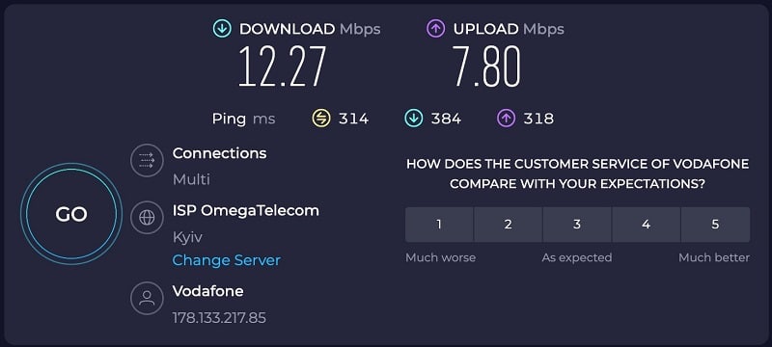772x347 pixels.
Task: Select the Connections arrows icon
Action: click(x=147, y=160)
